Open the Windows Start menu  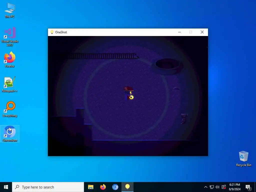point(6,187)
